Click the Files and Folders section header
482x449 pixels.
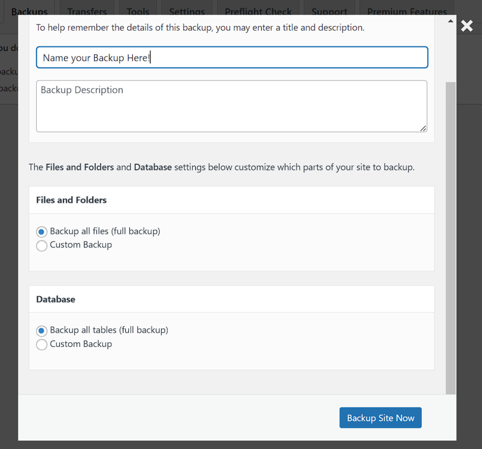coord(72,200)
